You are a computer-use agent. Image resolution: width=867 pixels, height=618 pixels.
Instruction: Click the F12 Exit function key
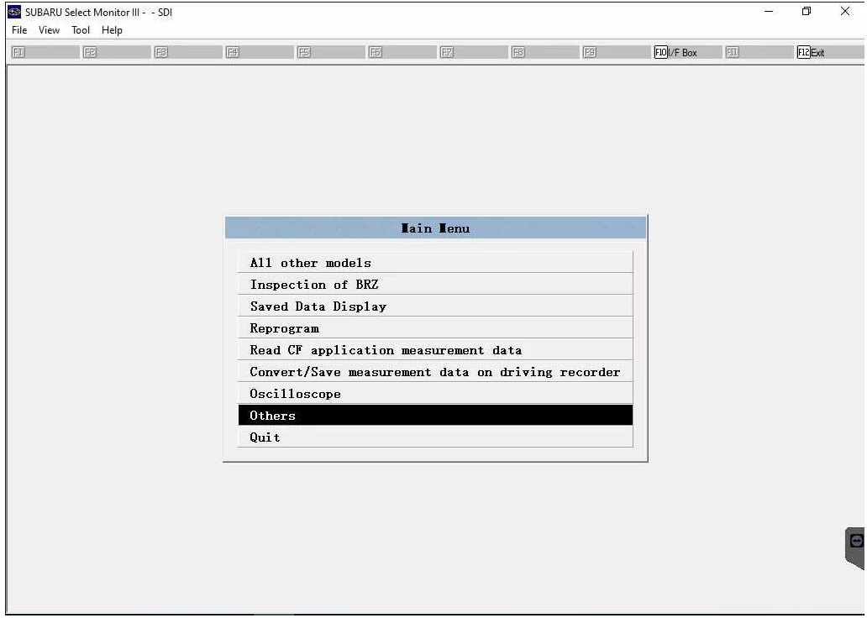click(x=829, y=53)
